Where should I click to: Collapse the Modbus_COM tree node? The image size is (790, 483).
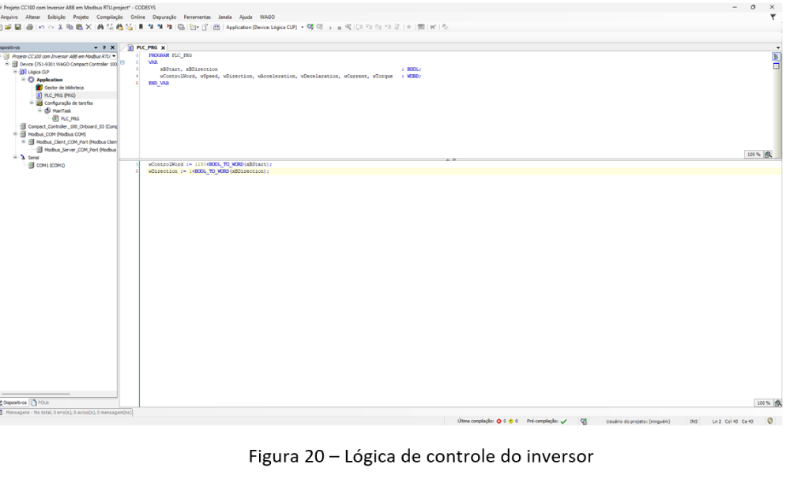point(13,134)
